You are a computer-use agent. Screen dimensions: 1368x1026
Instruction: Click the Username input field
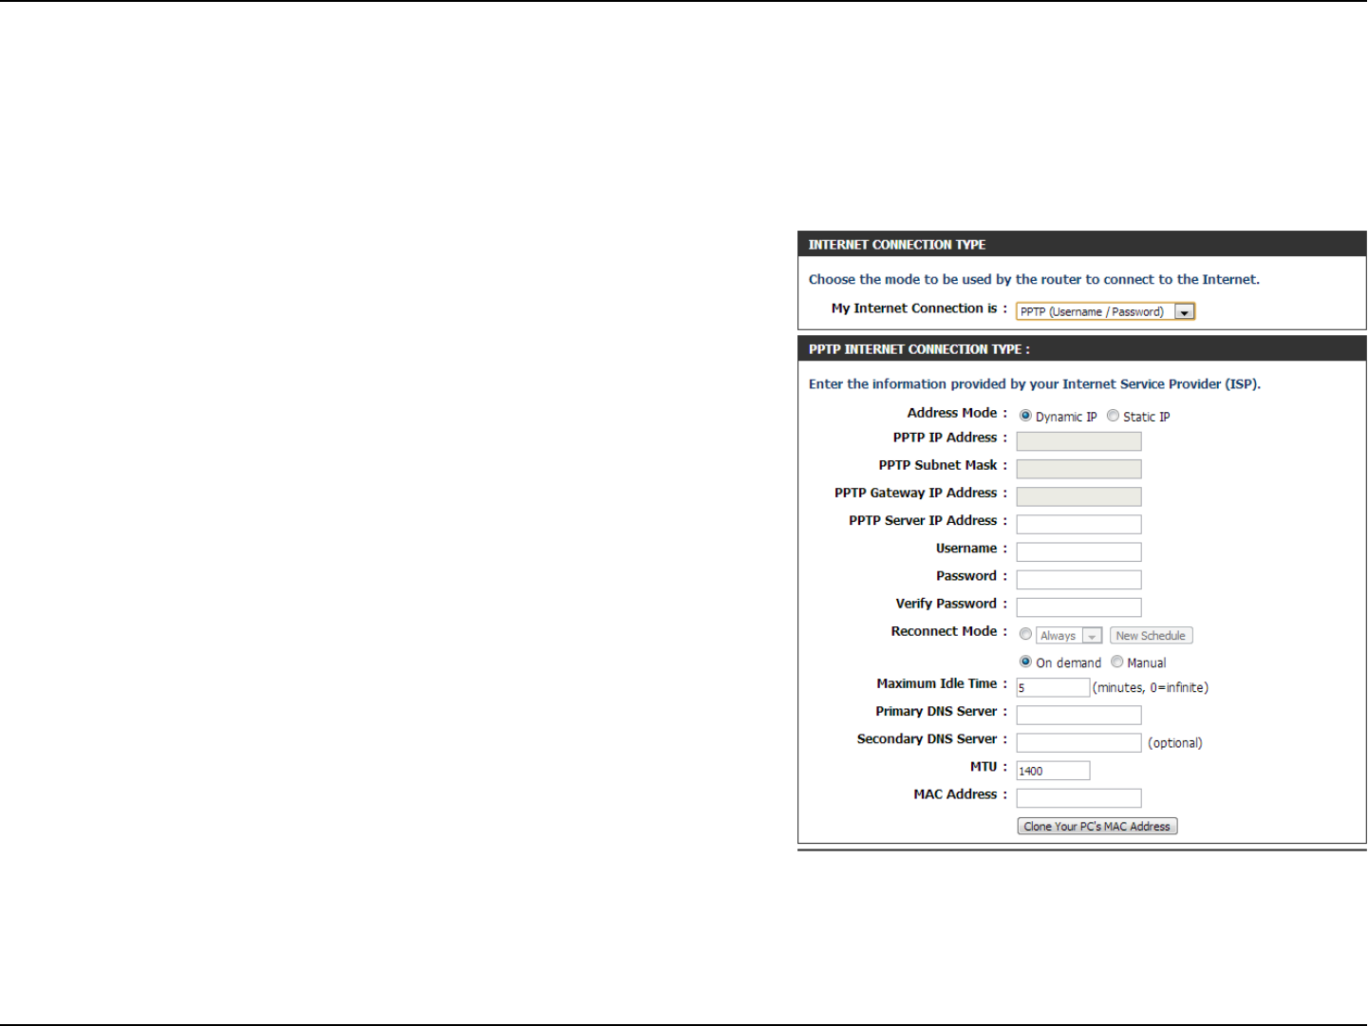(x=1078, y=551)
